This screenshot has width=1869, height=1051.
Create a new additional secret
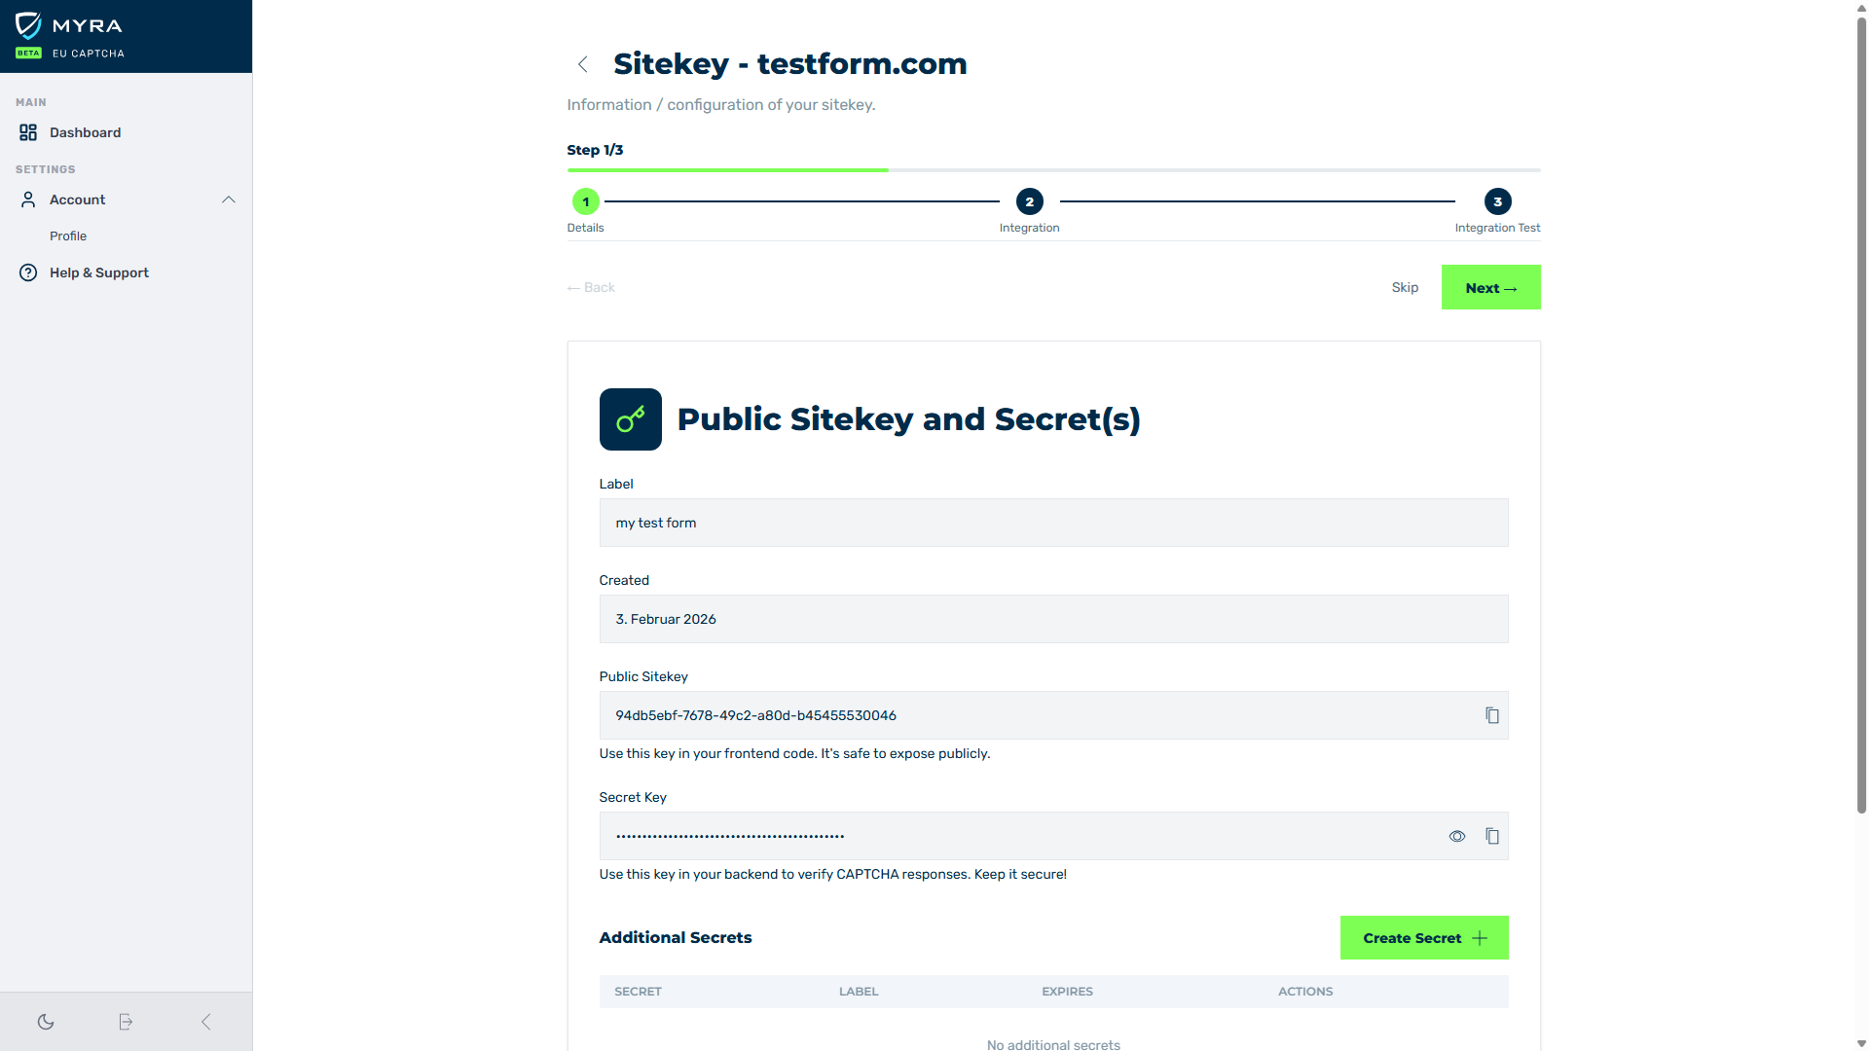[x=1423, y=937]
